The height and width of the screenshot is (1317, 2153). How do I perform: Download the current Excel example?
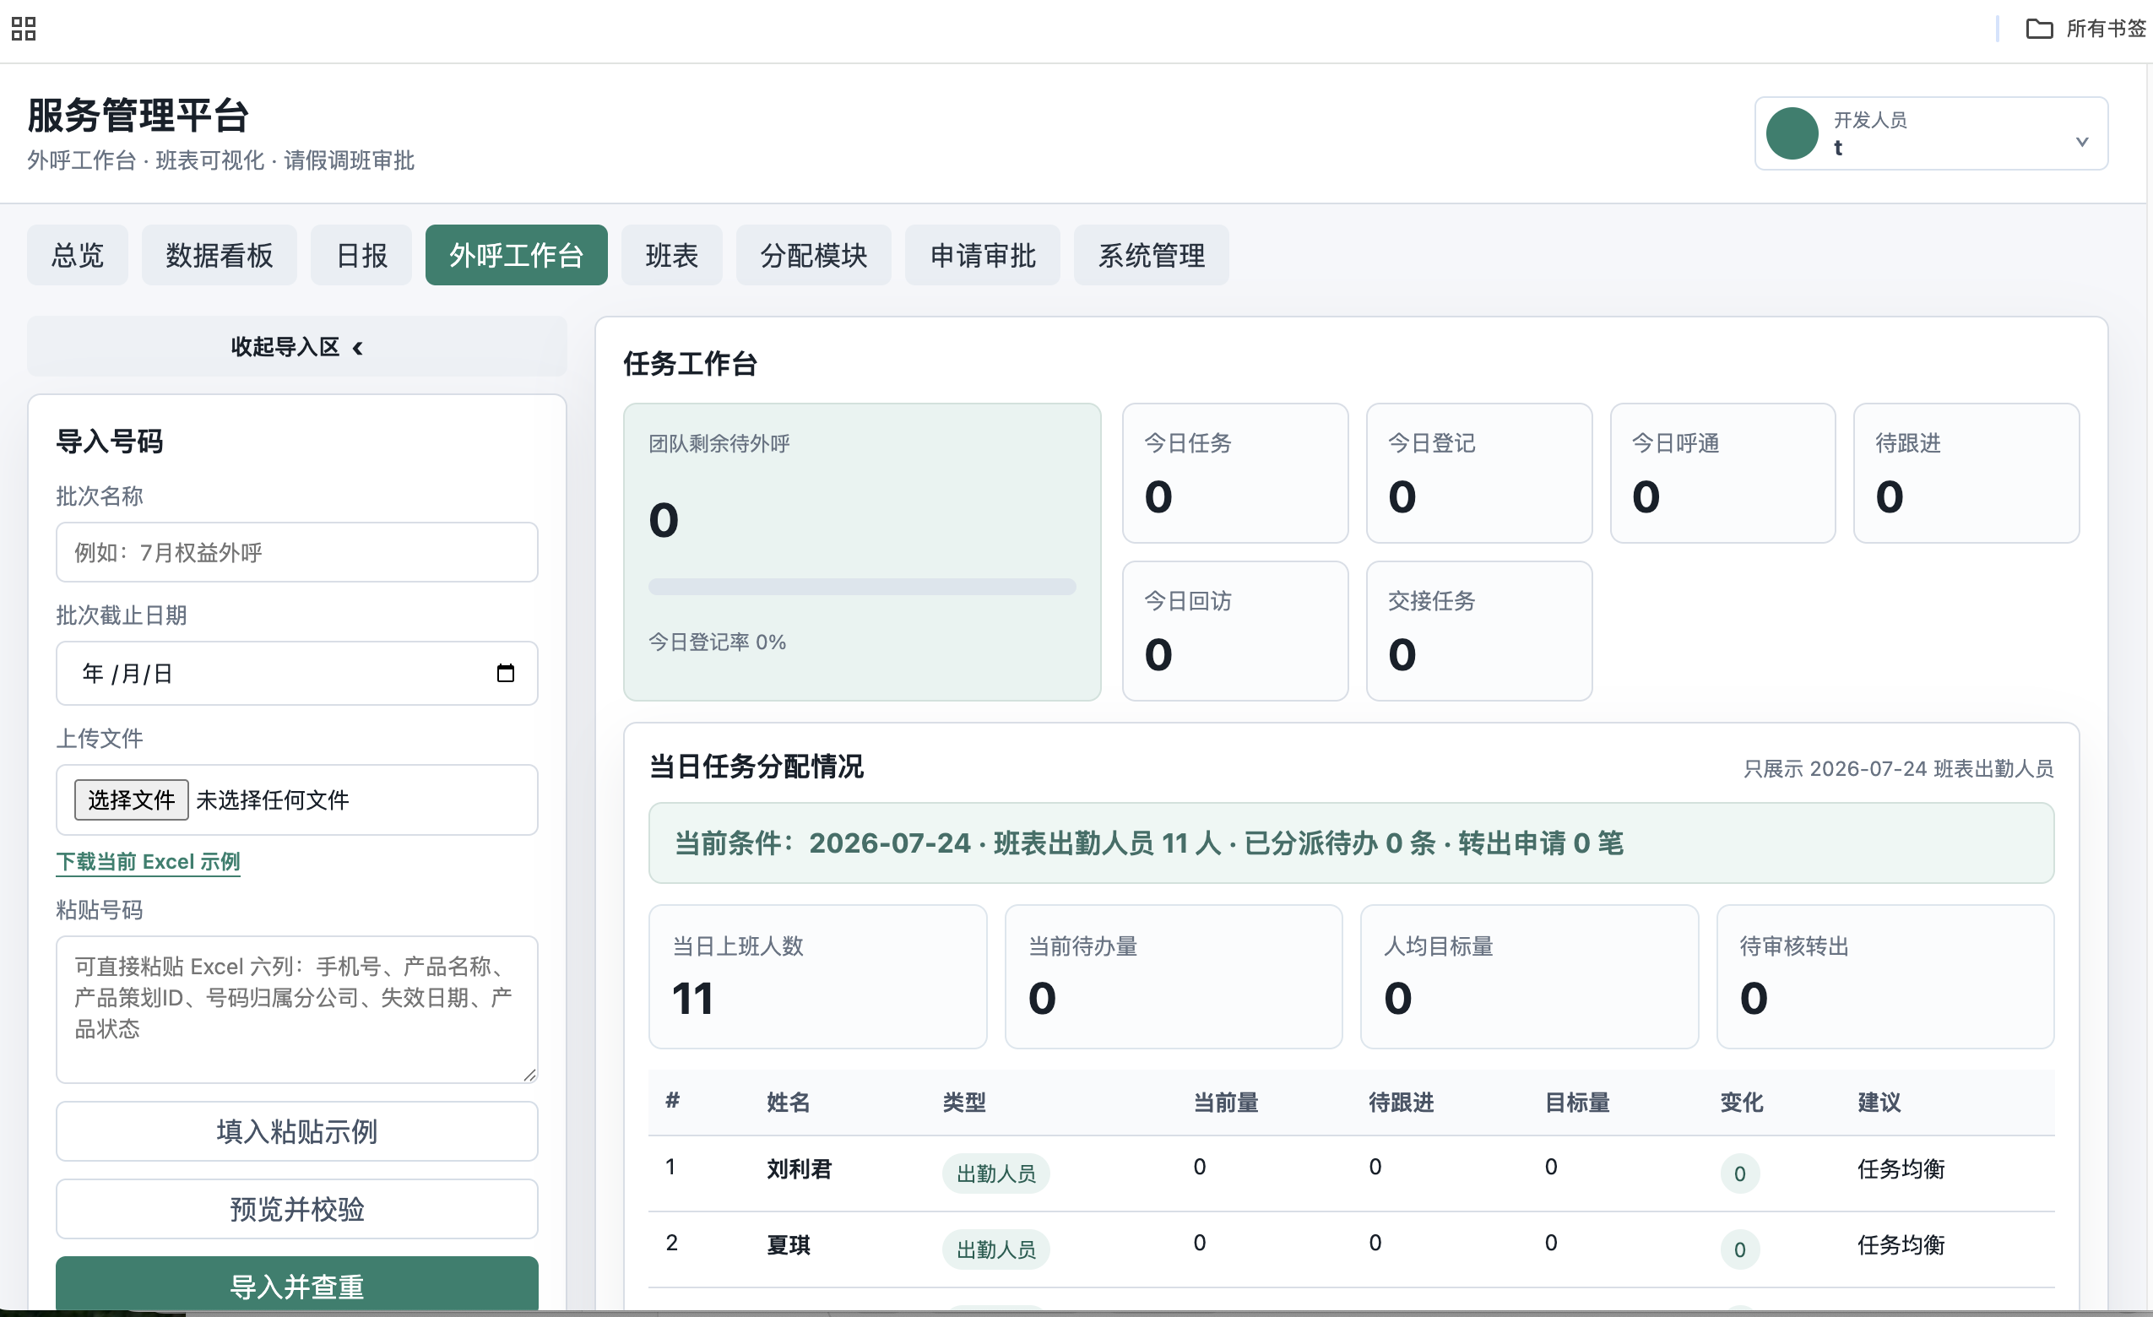148,862
